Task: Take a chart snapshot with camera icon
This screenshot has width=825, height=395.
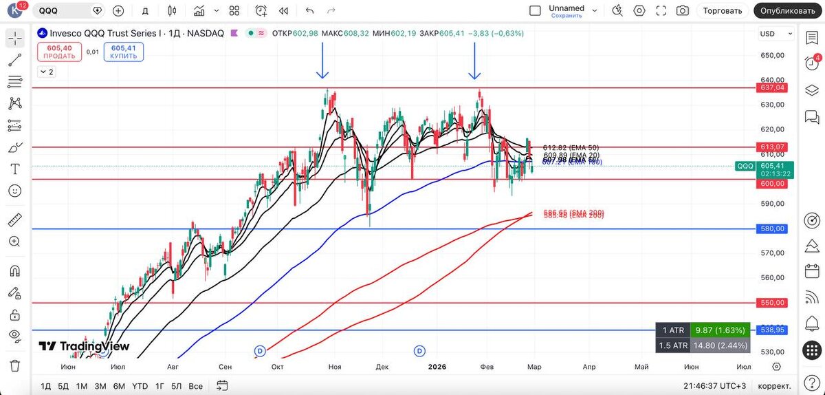Action: click(x=683, y=11)
